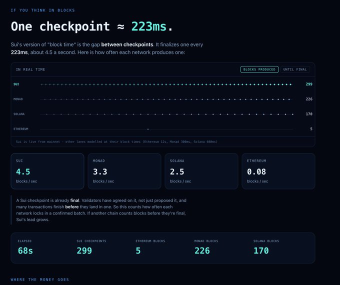Click the SUI lane label
The height and width of the screenshot is (285, 340).
(x=16, y=84)
